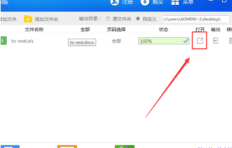Select the 自定义 radio button

click(x=138, y=19)
